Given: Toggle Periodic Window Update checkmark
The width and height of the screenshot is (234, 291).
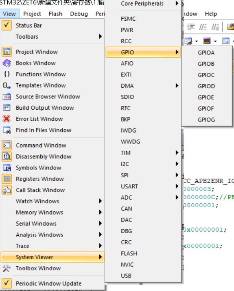Looking at the screenshot, I should pos(7,283).
